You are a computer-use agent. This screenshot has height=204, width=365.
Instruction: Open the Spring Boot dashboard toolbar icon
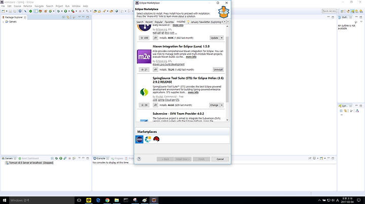click(x=30, y=11)
